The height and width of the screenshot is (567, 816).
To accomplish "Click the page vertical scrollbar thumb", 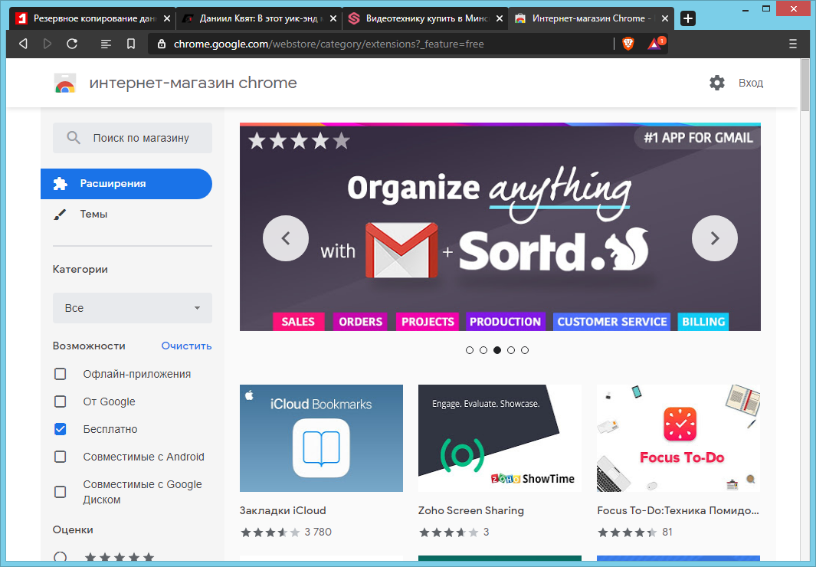I will [x=805, y=86].
